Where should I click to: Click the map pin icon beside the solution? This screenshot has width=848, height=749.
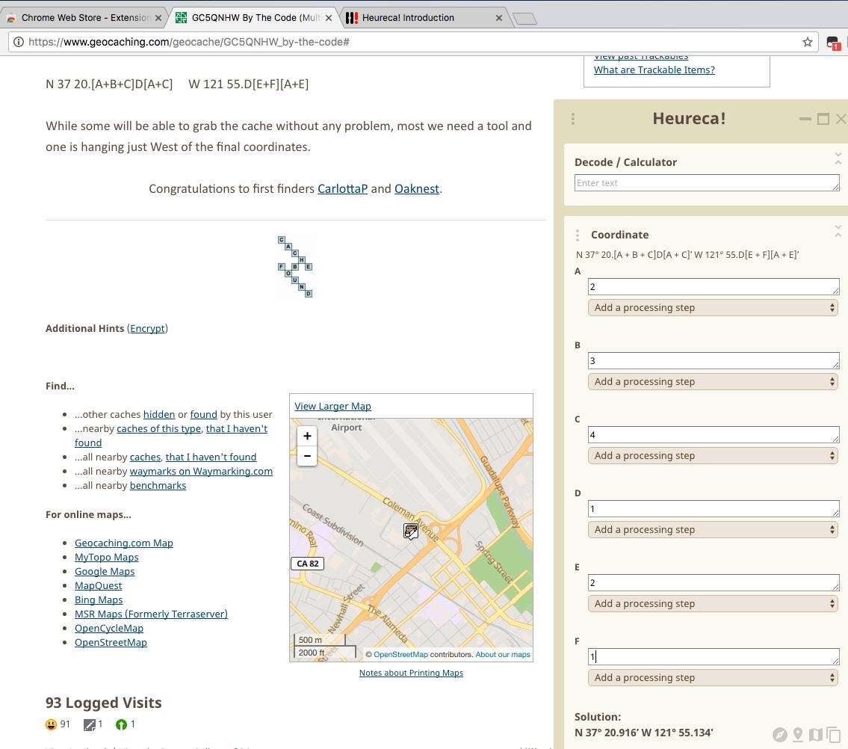click(x=798, y=734)
